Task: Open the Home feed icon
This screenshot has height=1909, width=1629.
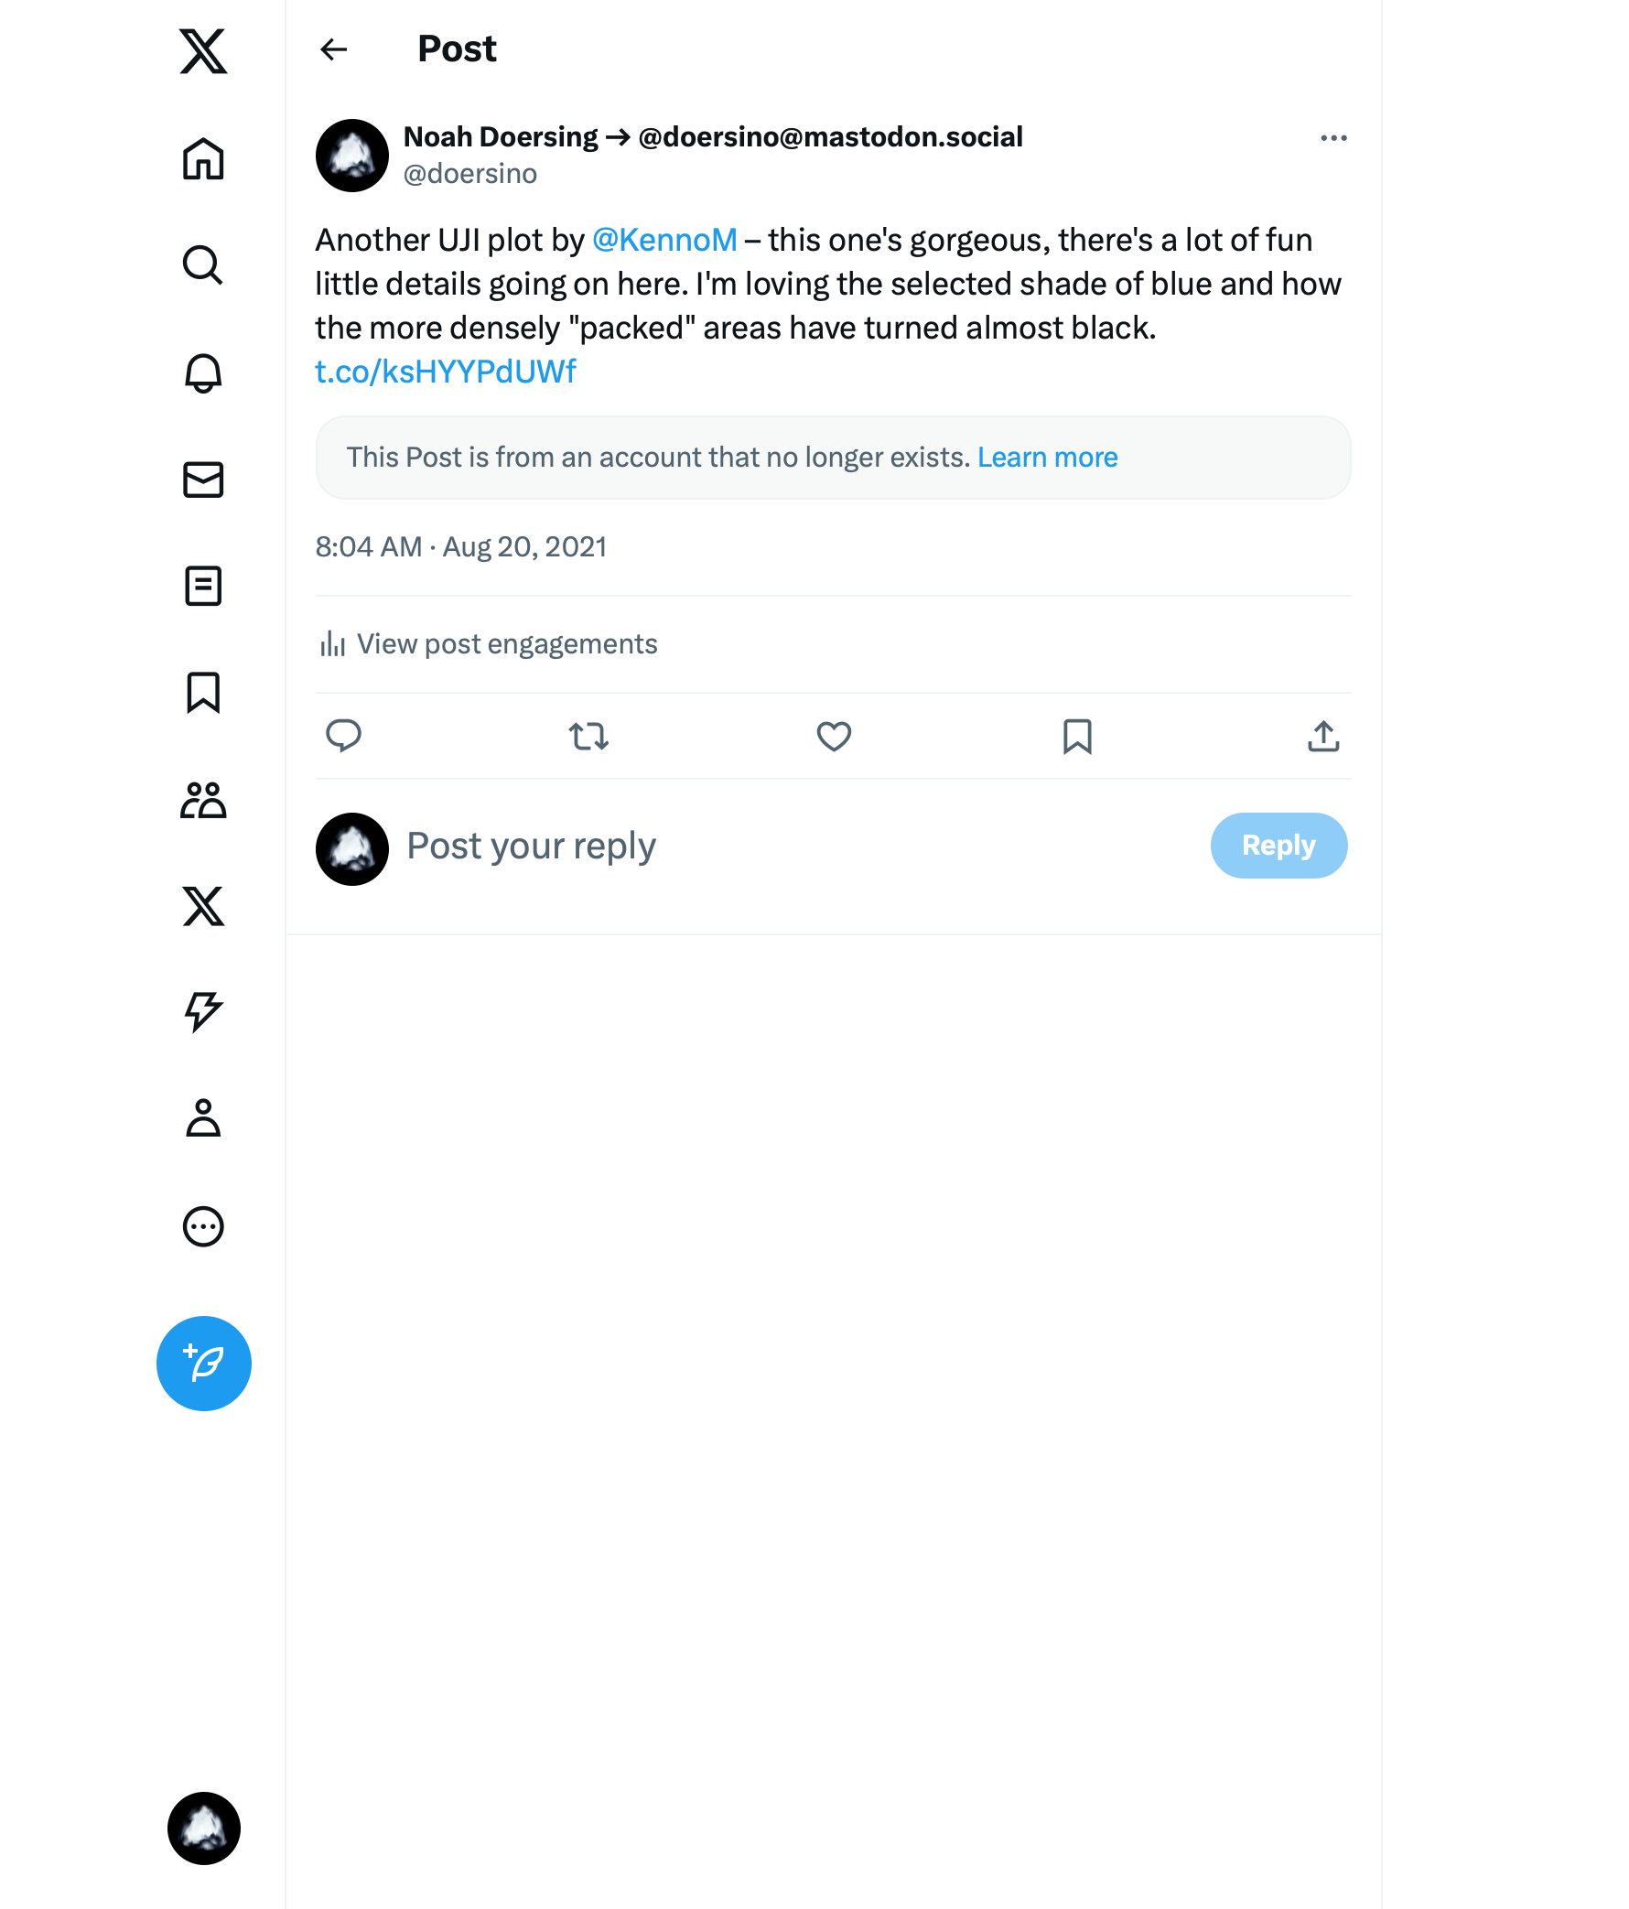Action: click(x=202, y=158)
